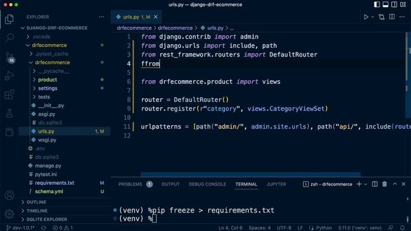This screenshot has width=411, height=231.
Task: Click dev-1.0.1 git branch in status bar
Action: 21,228
